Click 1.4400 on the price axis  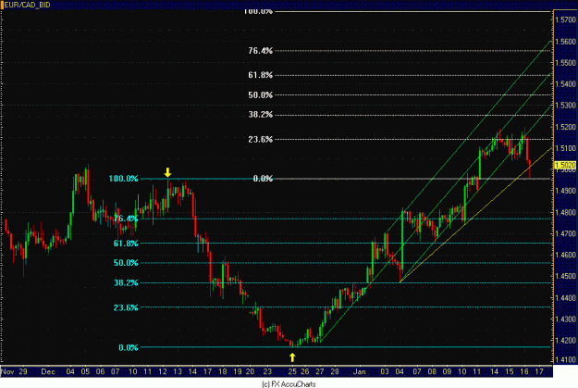[565, 297]
